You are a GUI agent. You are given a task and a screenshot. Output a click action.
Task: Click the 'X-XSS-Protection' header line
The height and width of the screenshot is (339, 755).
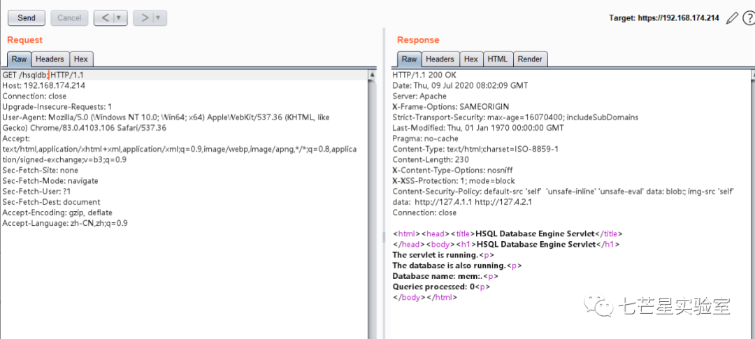coord(452,181)
